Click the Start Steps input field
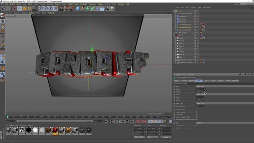Image resolution: width=254 pixels, height=143 pixels. (200, 89)
